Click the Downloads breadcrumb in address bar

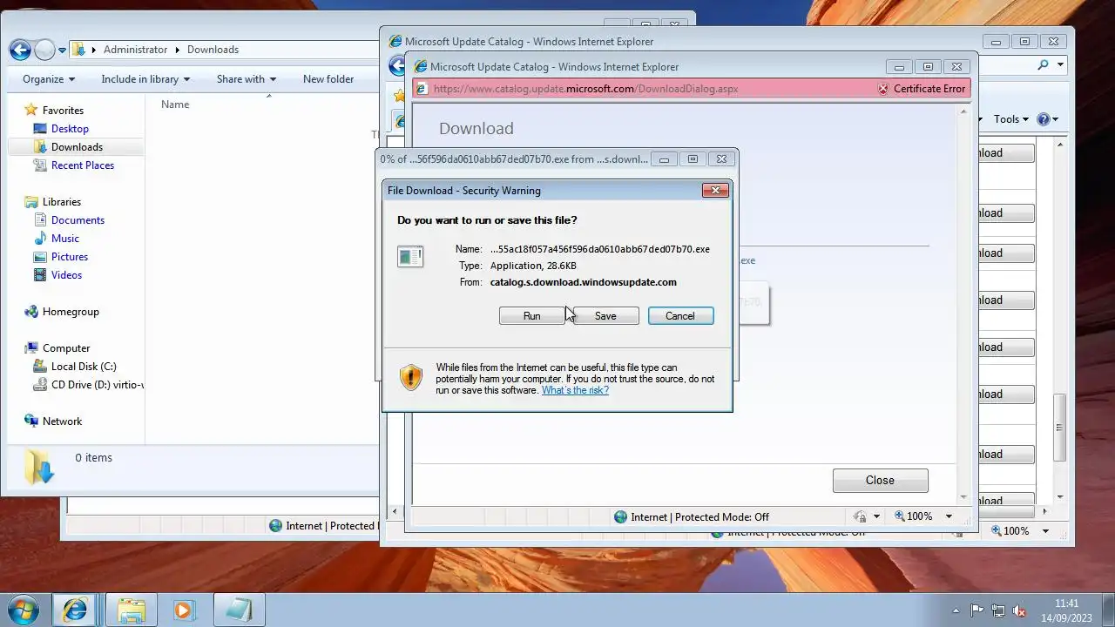[x=213, y=50]
